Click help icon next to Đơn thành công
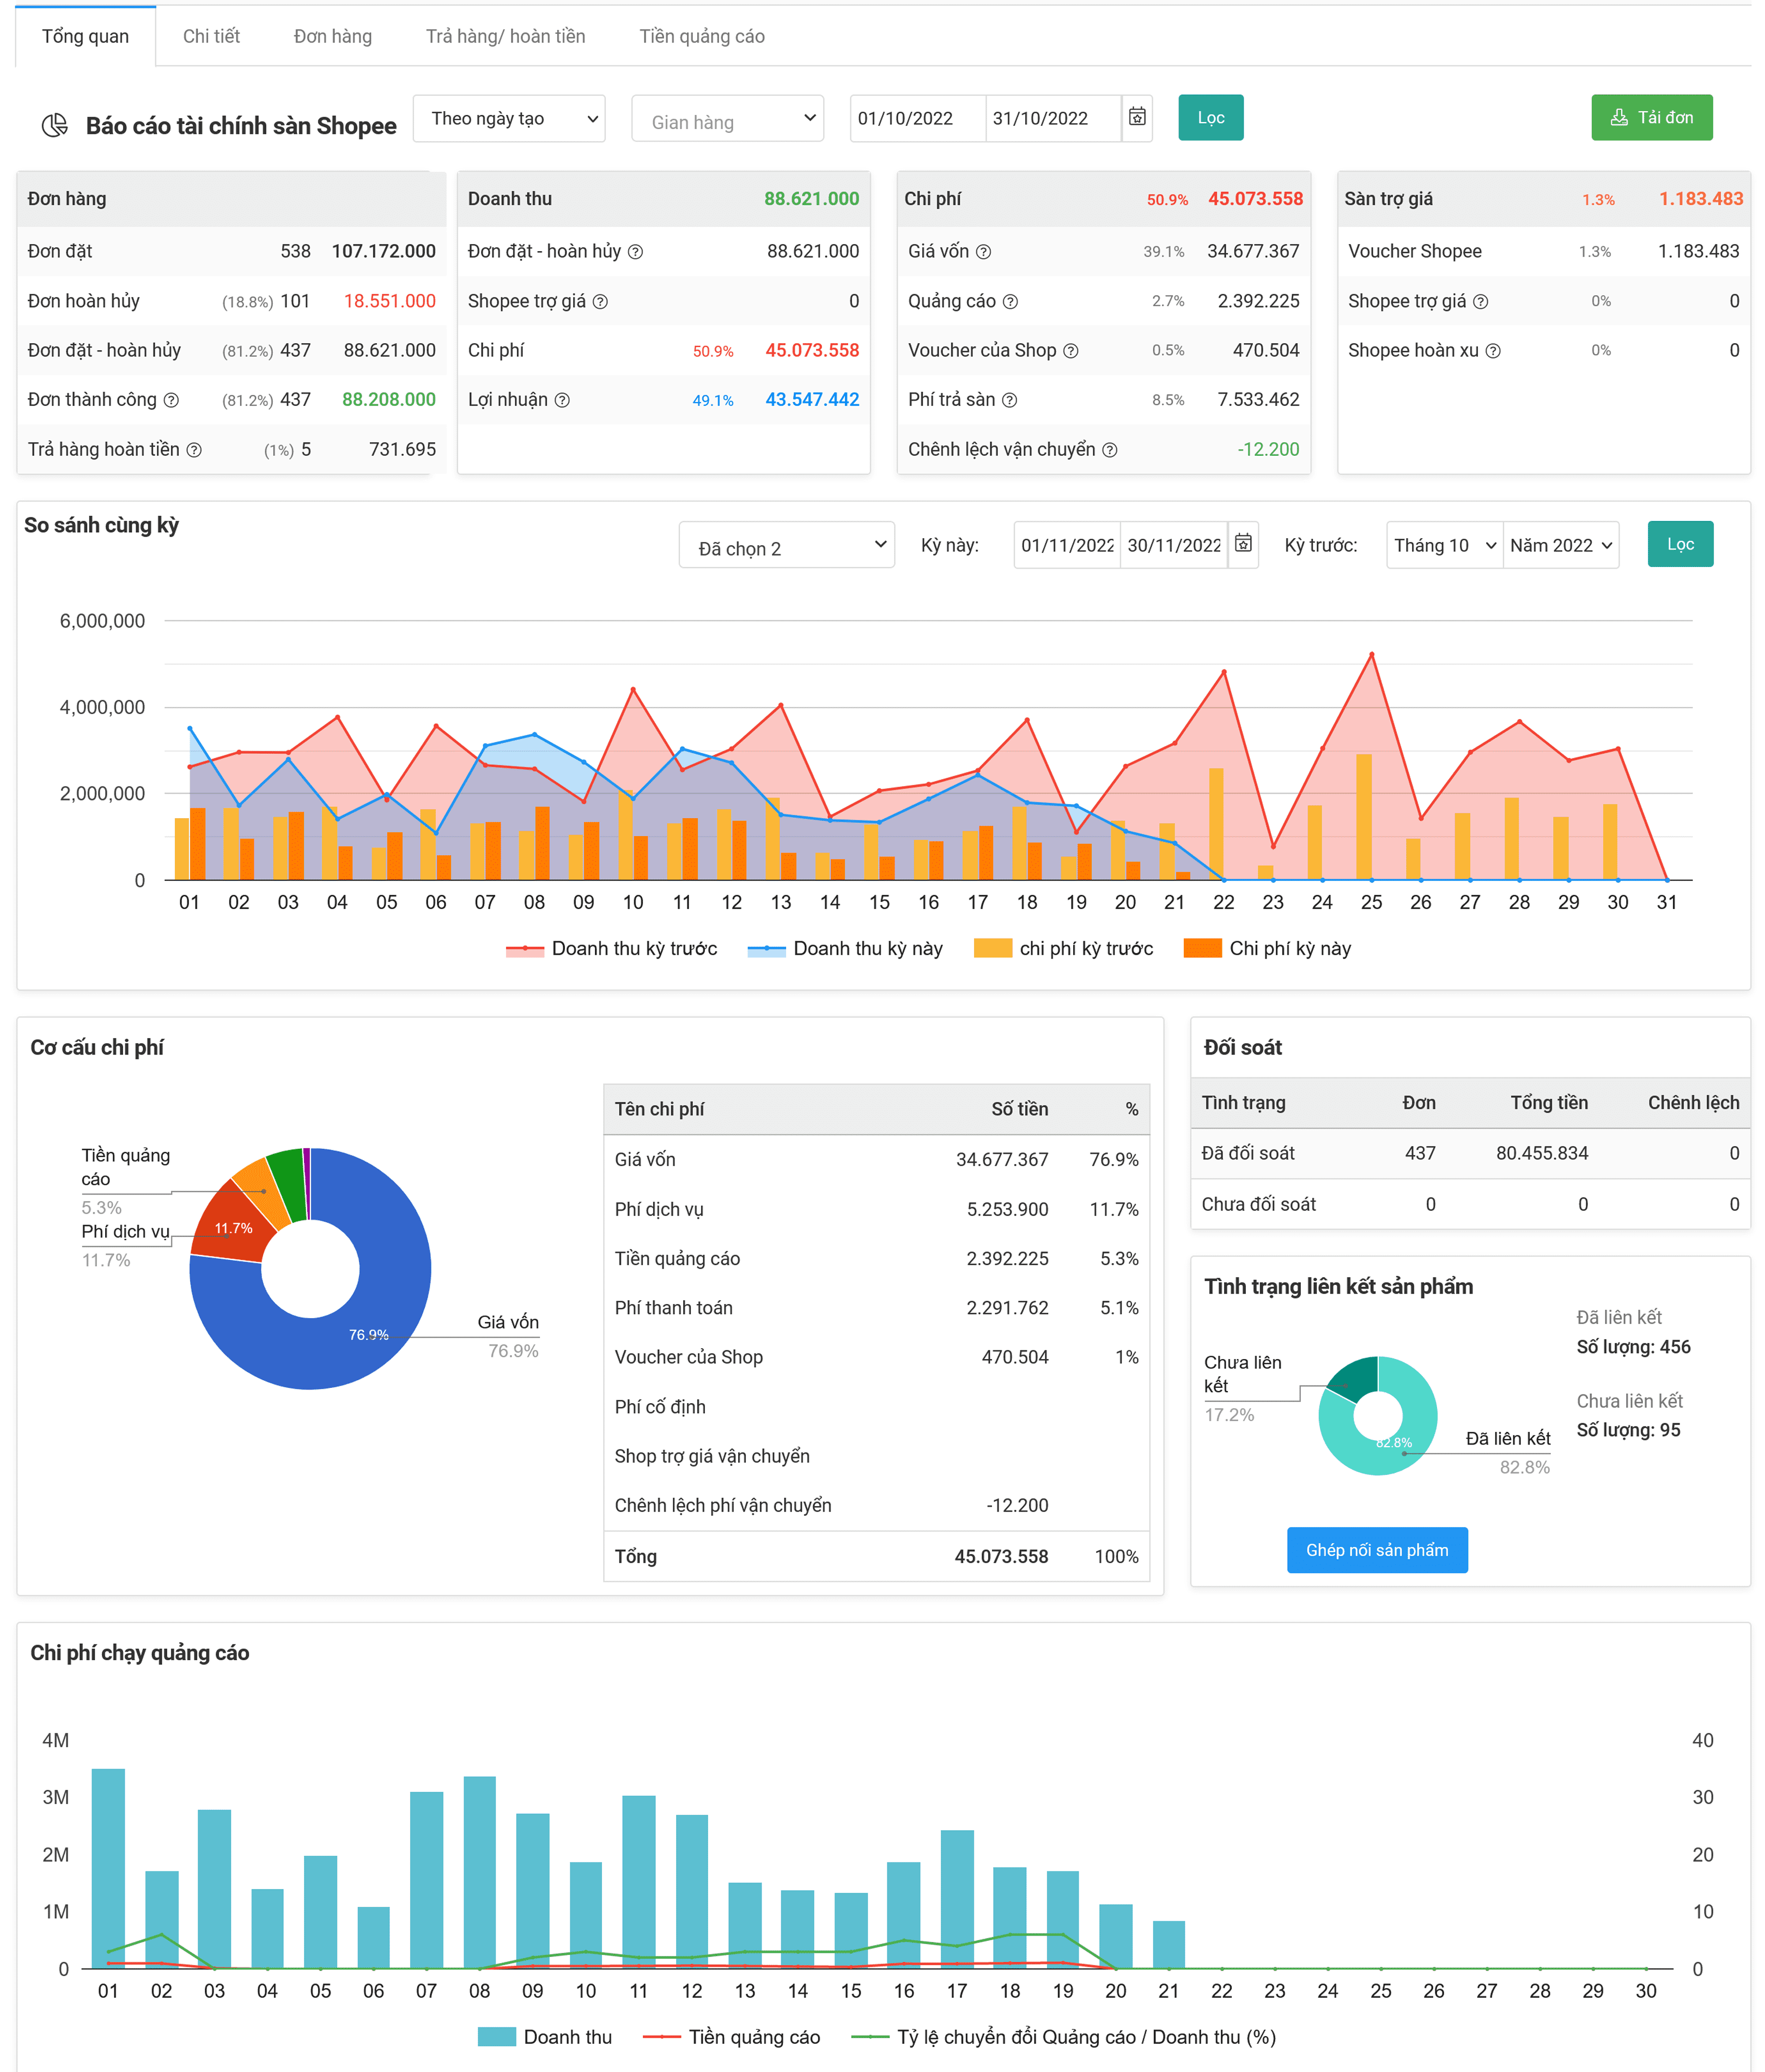The height and width of the screenshot is (2072, 1765). (171, 400)
